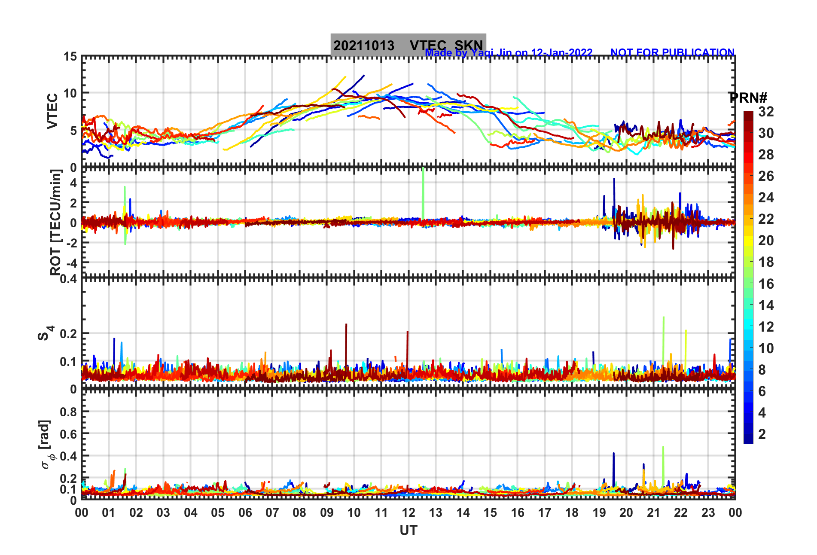Click the "PRN#" colorbar heading
Image resolution: width=817 pixels, height=555 pixels.
click(748, 98)
